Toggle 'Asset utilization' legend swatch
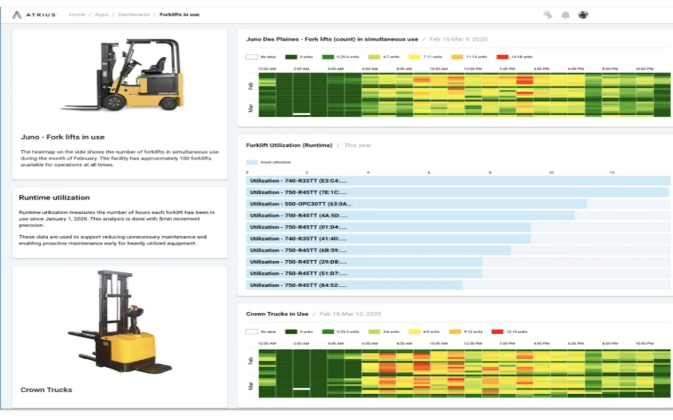This screenshot has width=673, height=420. 252,162
